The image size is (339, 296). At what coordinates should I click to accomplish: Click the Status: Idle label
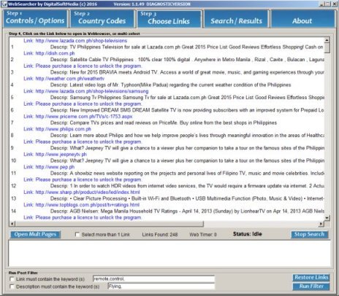[x=248, y=234]
